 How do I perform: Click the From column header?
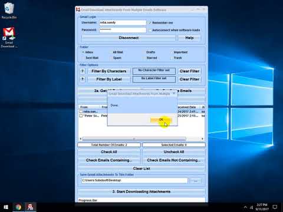90,107
